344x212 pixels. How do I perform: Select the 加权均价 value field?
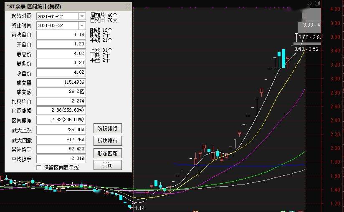pos(61,101)
